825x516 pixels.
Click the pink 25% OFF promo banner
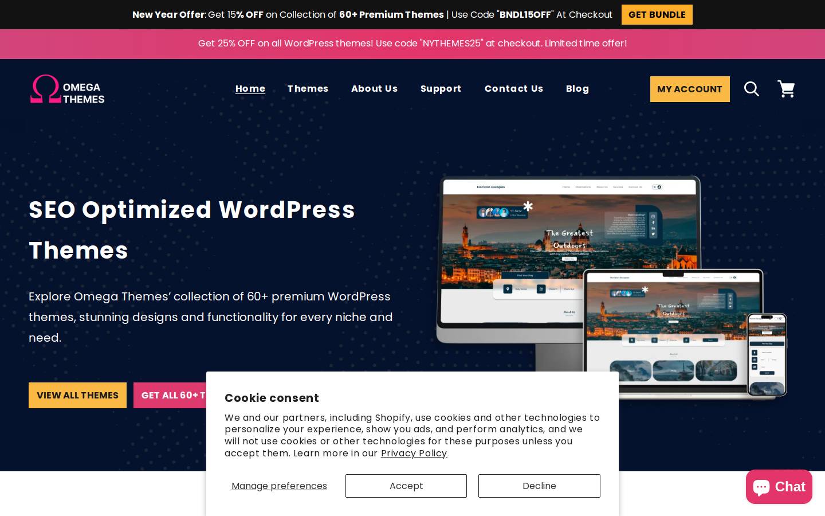tap(412, 44)
